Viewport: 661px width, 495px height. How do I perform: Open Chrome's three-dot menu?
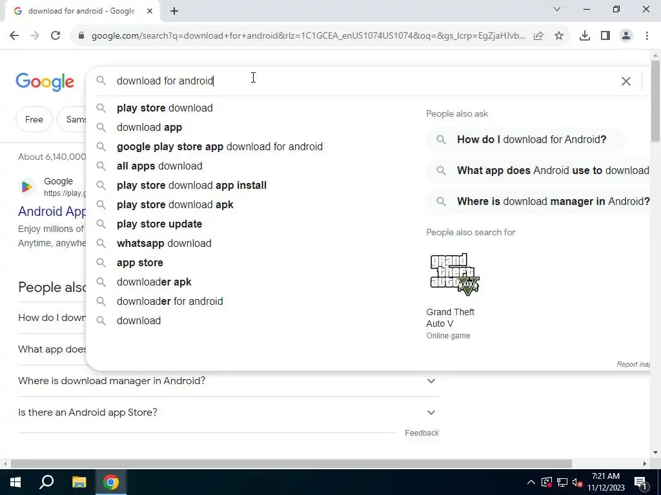pos(647,36)
